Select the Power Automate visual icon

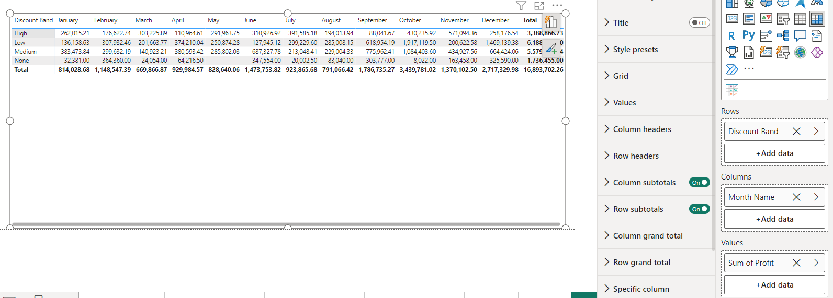[x=732, y=69]
